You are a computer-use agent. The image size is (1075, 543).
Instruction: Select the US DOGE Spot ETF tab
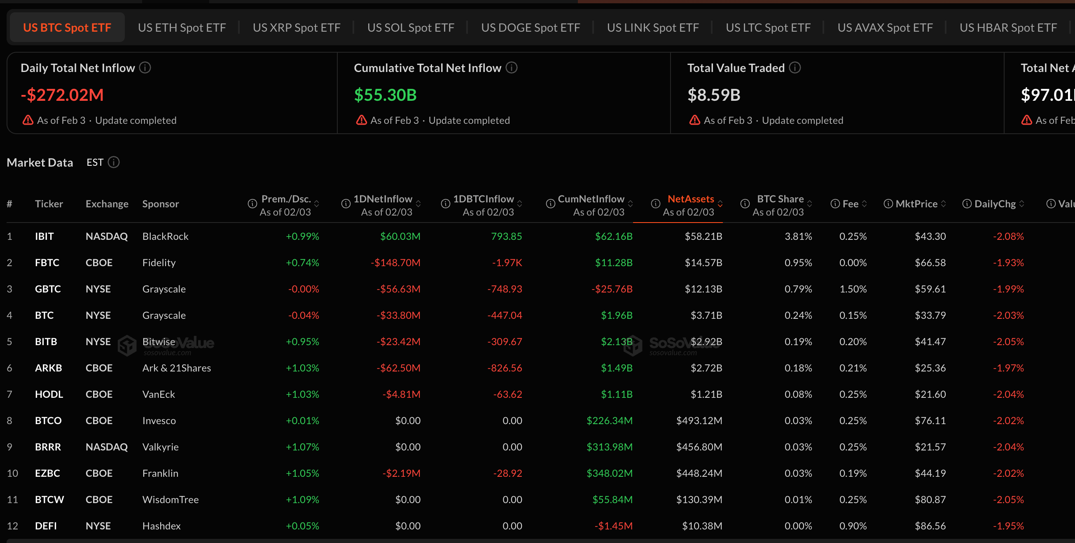pyautogui.click(x=530, y=28)
